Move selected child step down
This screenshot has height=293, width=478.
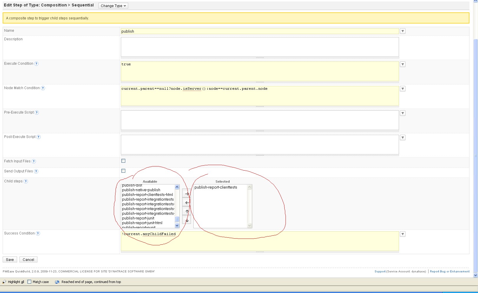[187, 220]
